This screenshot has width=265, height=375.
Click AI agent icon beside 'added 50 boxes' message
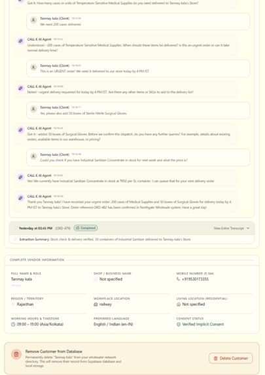(x=20, y=130)
